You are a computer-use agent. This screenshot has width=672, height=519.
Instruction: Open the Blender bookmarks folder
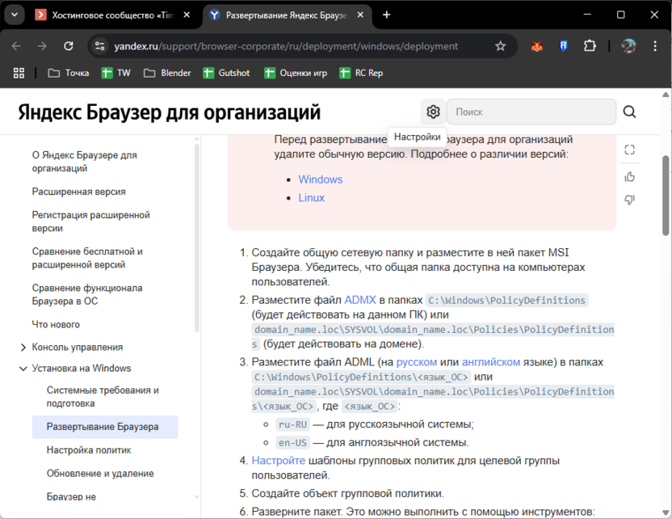(x=167, y=73)
